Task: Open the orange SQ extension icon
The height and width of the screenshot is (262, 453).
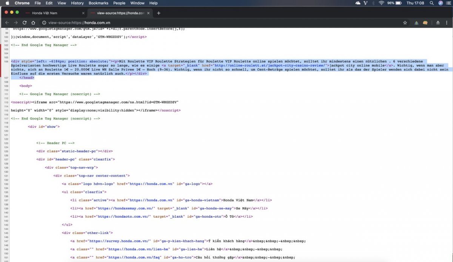Action: pyautogui.click(x=425, y=23)
